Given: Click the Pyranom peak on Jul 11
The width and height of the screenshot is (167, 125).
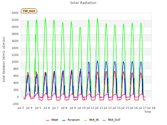Looking at the screenshot, I should pos(89,62).
